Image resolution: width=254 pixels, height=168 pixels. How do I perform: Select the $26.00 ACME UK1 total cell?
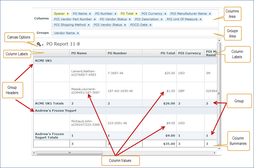point(169,103)
